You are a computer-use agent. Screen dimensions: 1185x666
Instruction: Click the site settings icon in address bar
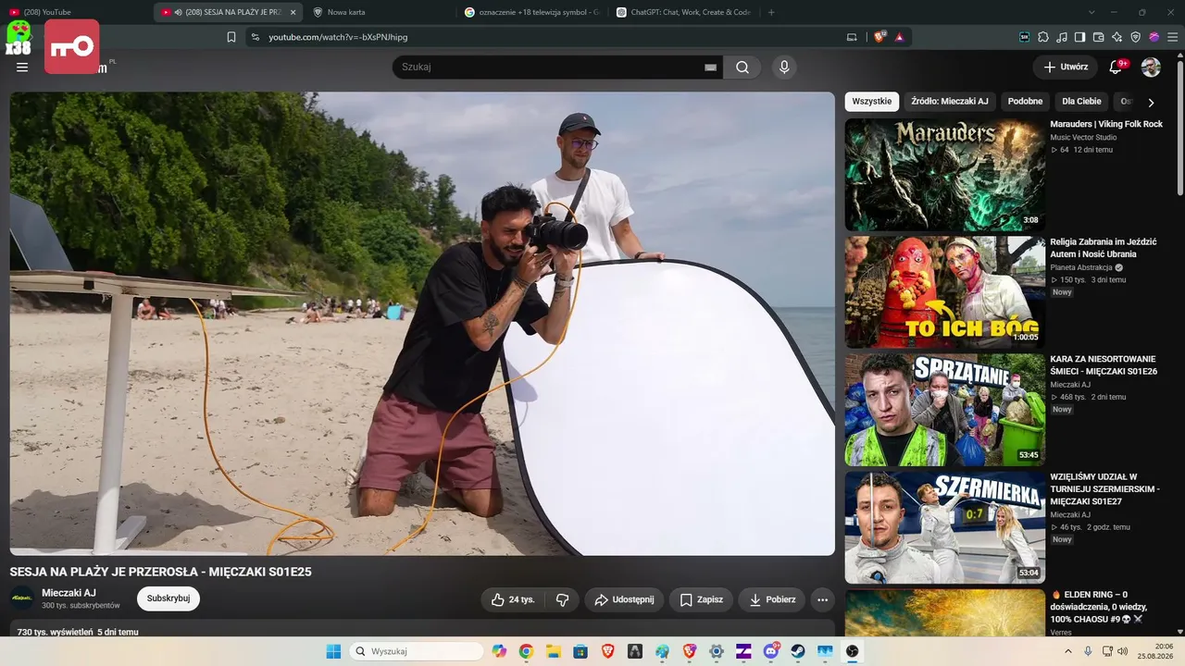point(256,37)
